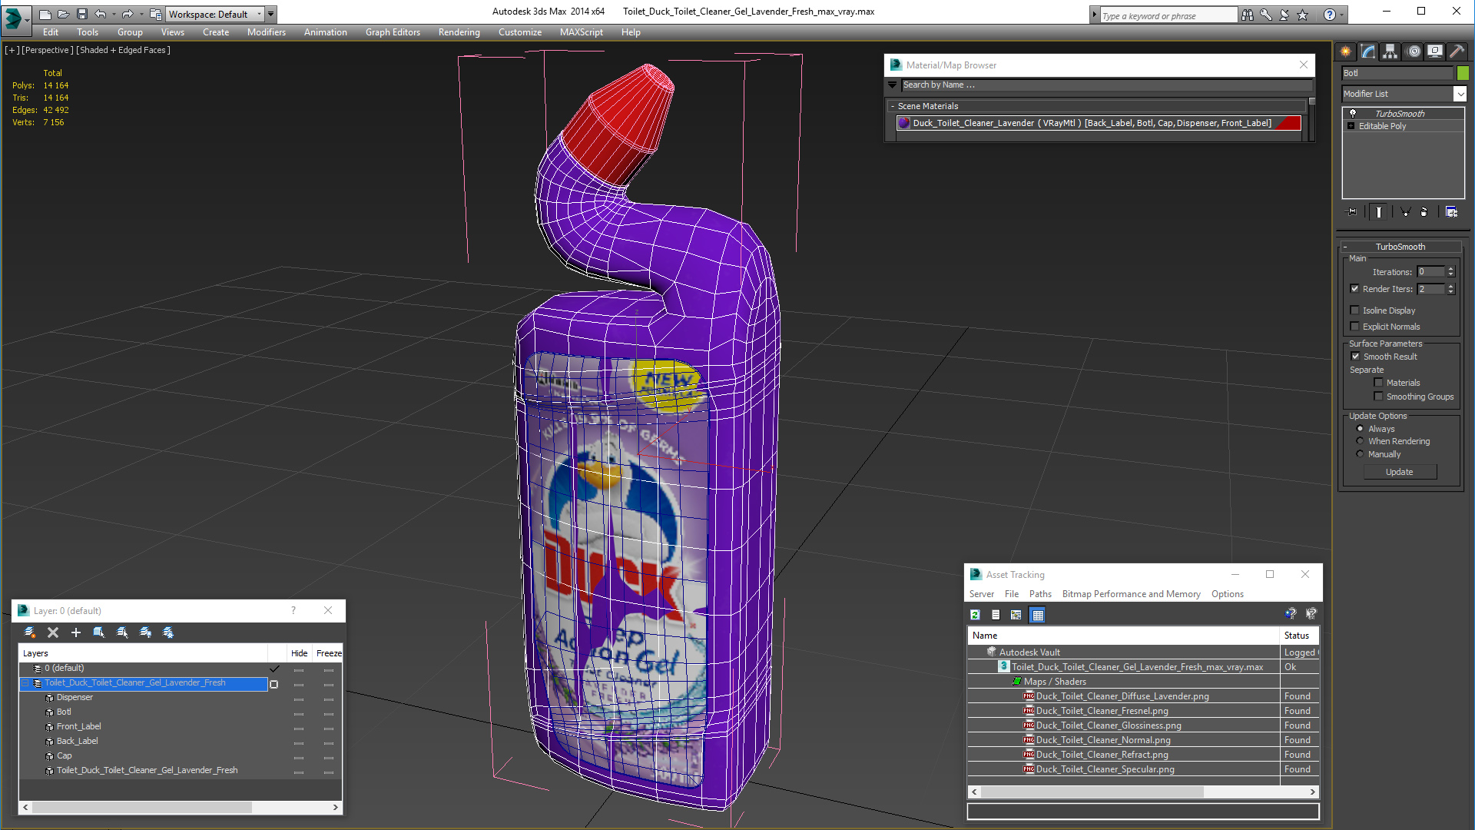The height and width of the screenshot is (830, 1475).
Task: Click the Asset Tracking horizontal scrollbar
Action: (x=1144, y=792)
